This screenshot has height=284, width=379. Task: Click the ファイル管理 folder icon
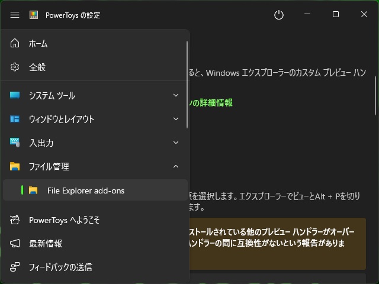15,166
